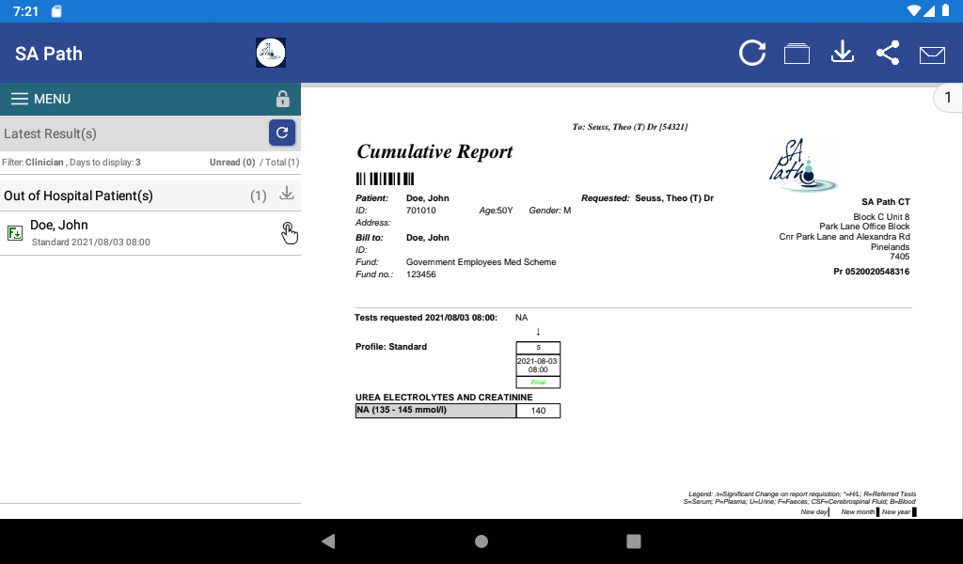Image resolution: width=963 pixels, height=564 pixels.
Task: Tap the touch-hand icon for Doe, John
Action: pos(289,233)
